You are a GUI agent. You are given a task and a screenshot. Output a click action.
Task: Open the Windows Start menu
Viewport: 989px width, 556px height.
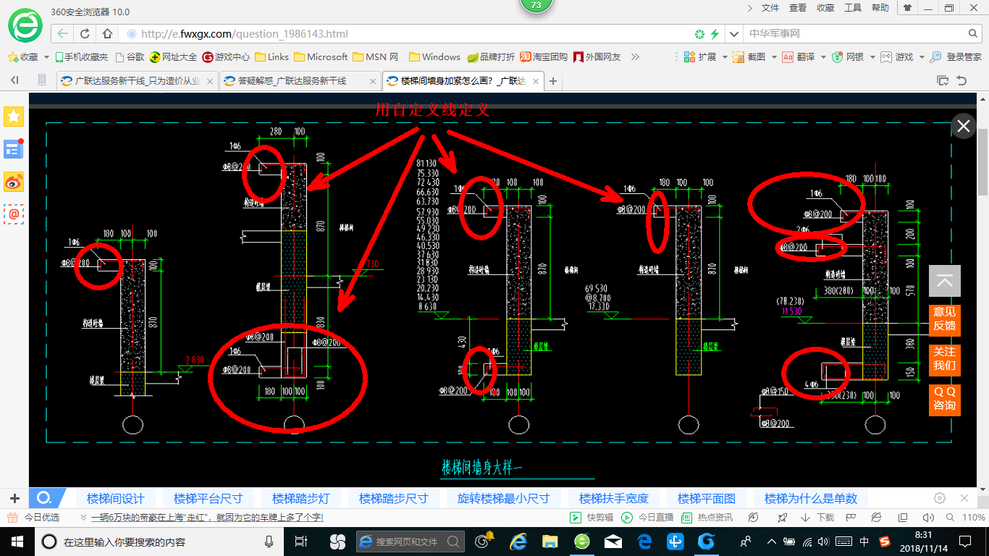pos(17,541)
